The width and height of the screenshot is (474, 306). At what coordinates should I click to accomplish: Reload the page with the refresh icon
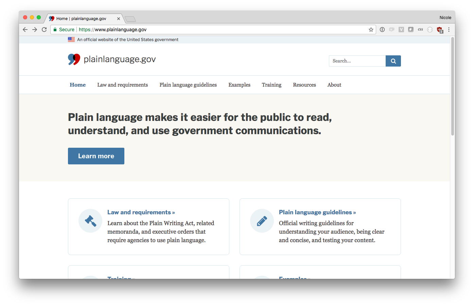[x=44, y=30]
